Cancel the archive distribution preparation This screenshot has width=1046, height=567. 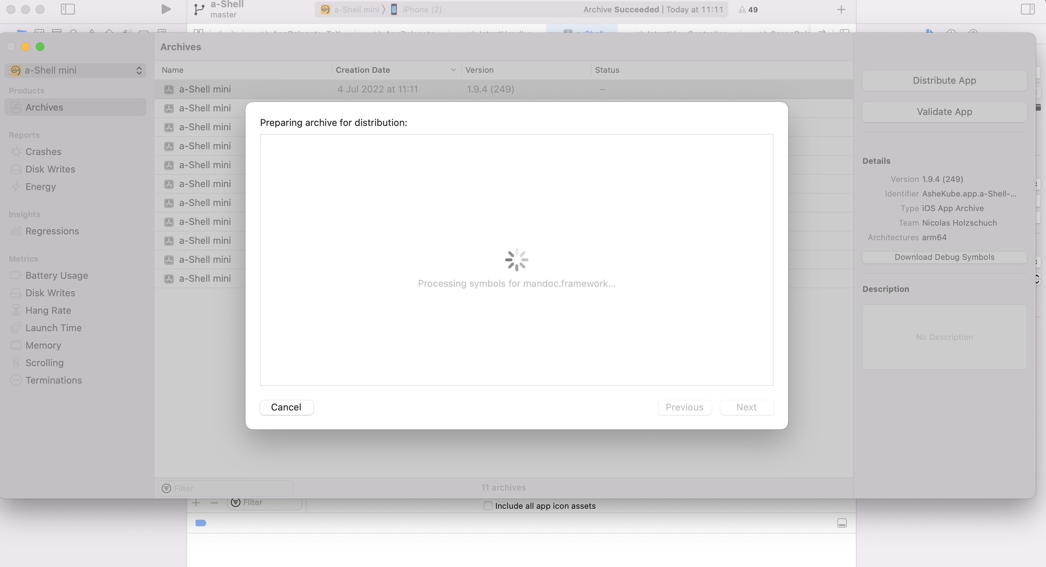coord(286,407)
